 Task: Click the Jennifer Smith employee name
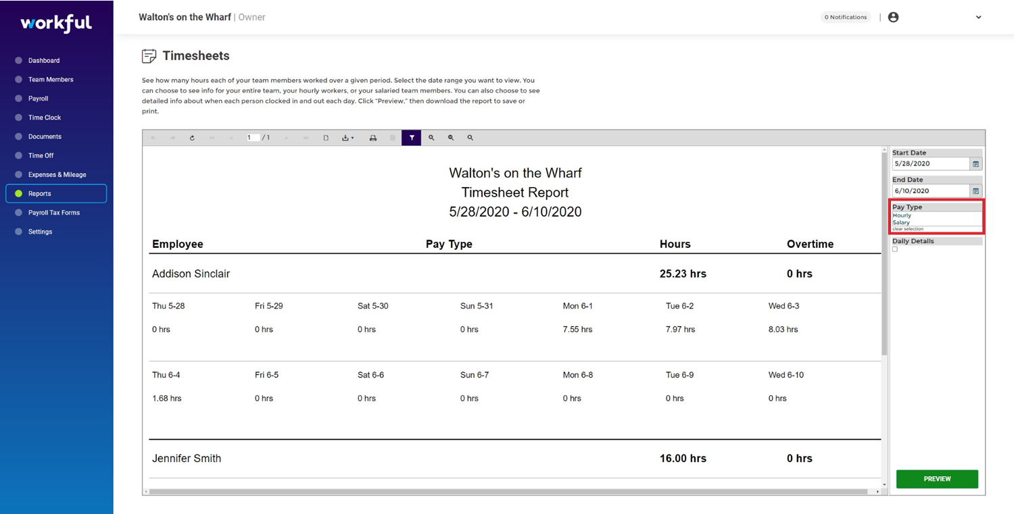coord(187,459)
